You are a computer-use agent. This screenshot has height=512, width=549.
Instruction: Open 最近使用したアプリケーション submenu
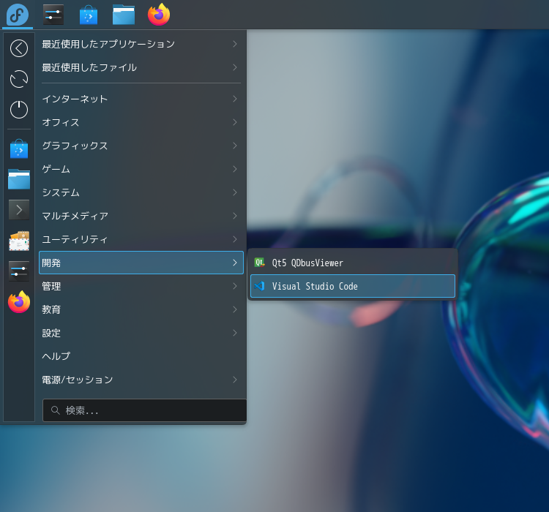click(x=141, y=44)
